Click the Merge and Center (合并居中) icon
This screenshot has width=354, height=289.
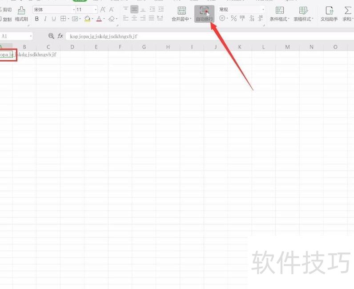(181, 11)
